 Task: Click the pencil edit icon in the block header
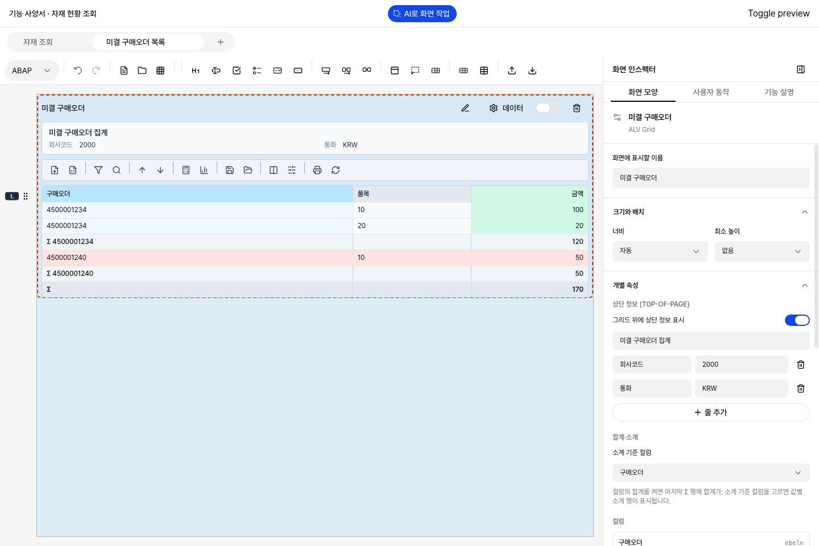[x=465, y=108]
